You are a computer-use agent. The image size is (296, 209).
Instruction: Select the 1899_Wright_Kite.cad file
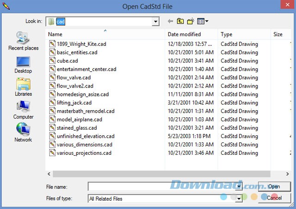[81, 44]
